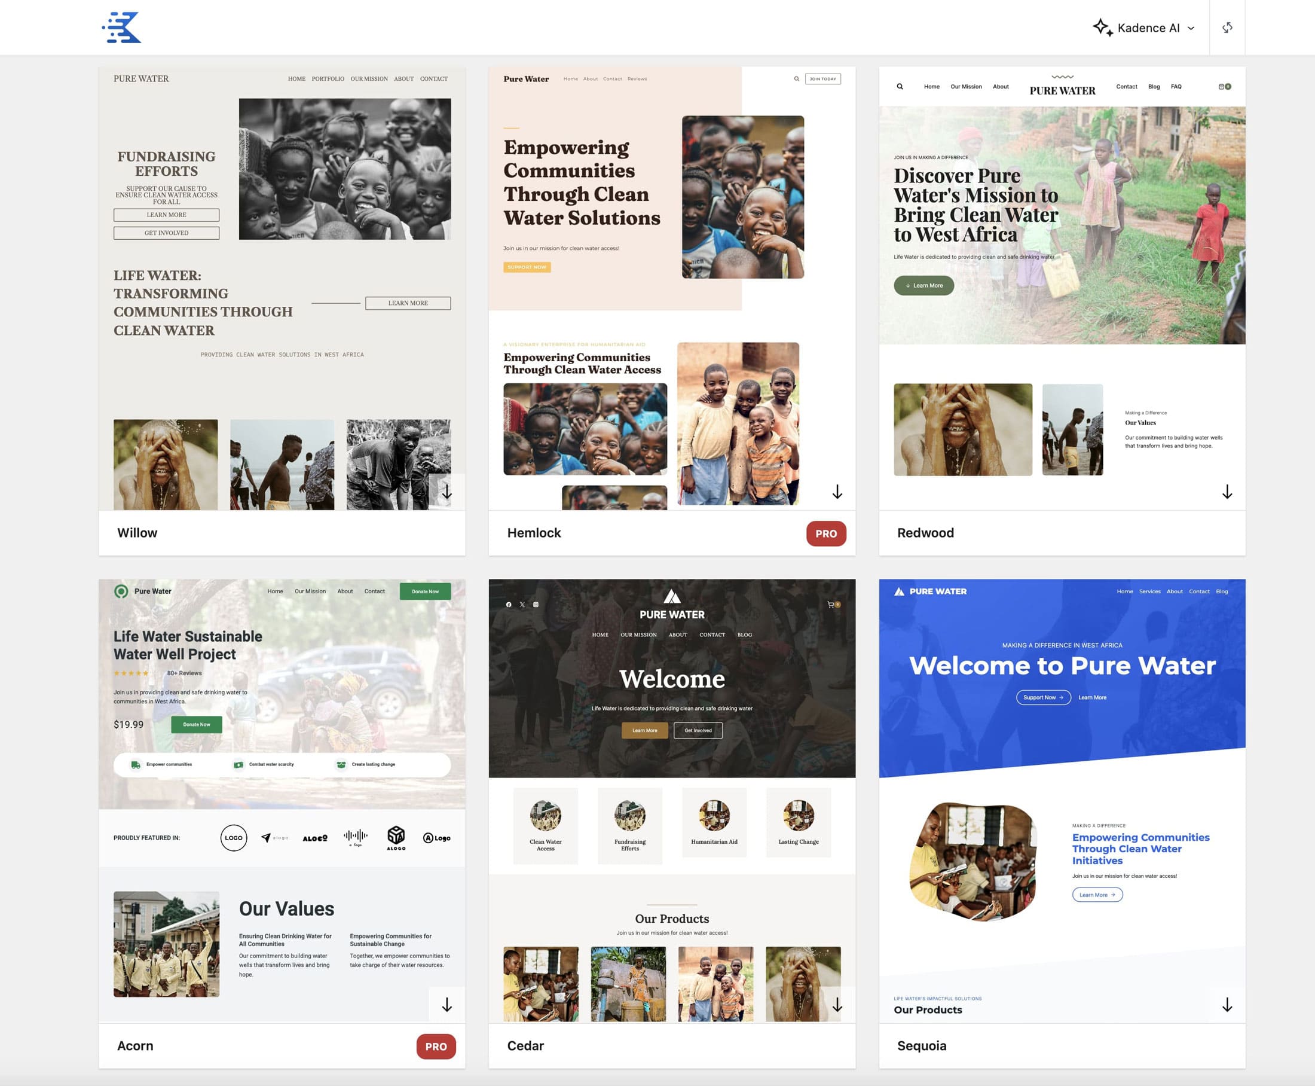Select the Willow template thumbnail
Image resolution: width=1315 pixels, height=1086 pixels.
pos(282,288)
